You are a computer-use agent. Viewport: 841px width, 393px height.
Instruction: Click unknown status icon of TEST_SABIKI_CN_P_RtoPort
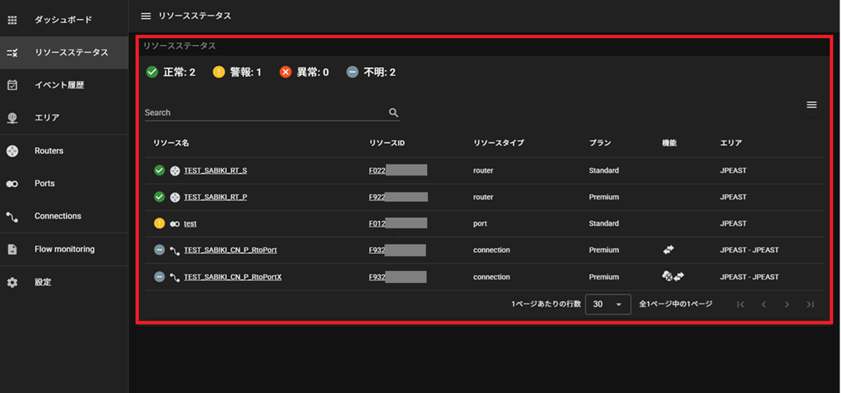coord(159,250)
